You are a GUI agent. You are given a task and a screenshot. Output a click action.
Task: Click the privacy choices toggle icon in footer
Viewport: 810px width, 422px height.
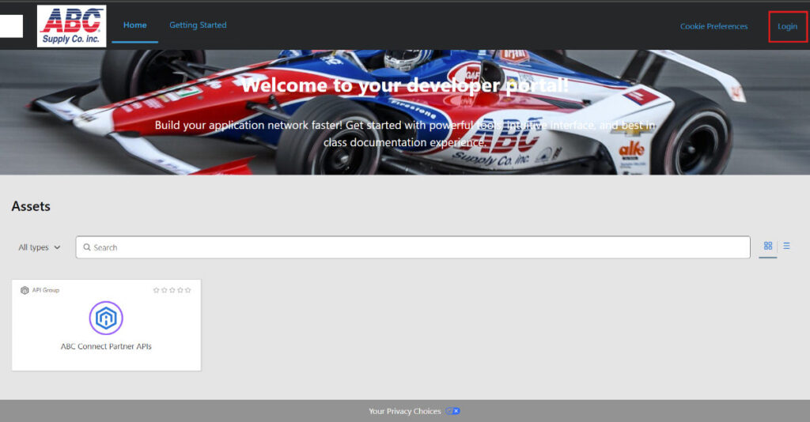(453, 411)
